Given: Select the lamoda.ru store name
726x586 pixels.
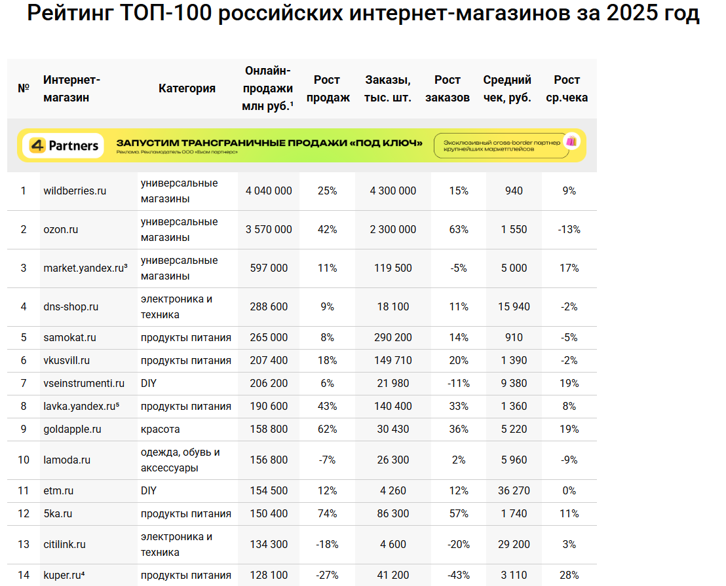Looking at the screenshot, I should point(67,460).
